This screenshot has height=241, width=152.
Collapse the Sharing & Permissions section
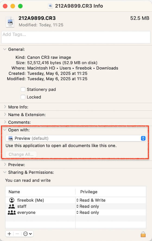[5, 172]
